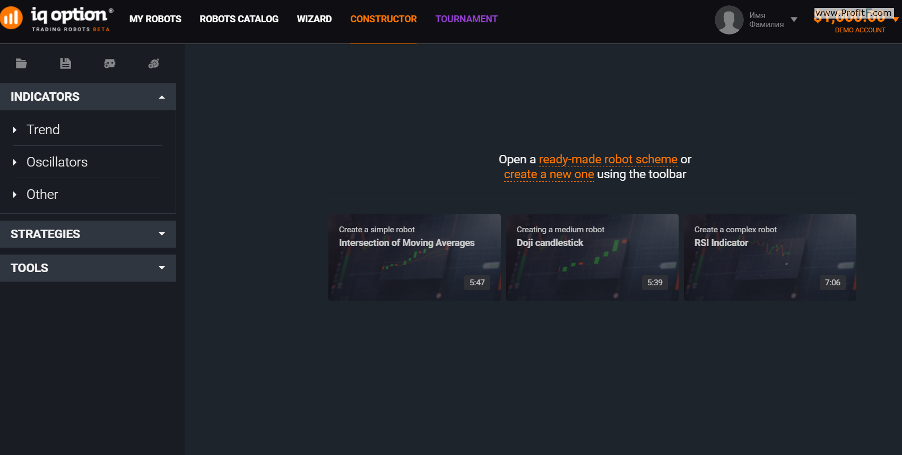Open the profile name dropdown arrow
This screenshot has height=455, width=902.
click(x=794, y=20)
